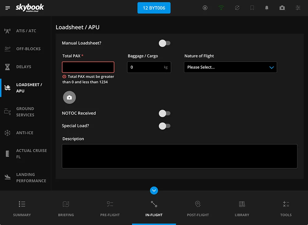The height and width of the screenshot is (225, 308).
Task: Click the sync refresh icon
Action: tap(237, 8)
